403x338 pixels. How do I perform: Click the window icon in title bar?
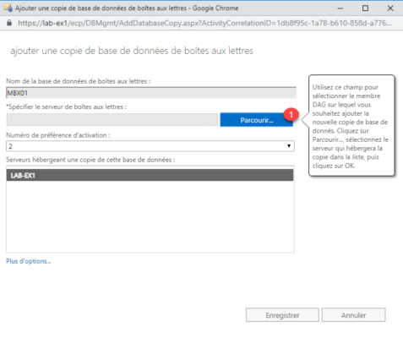(x=8, y=8)
